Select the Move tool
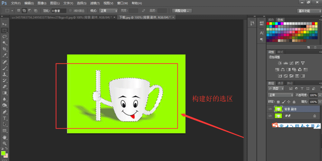The image size is (322, 161). (5, 24)
